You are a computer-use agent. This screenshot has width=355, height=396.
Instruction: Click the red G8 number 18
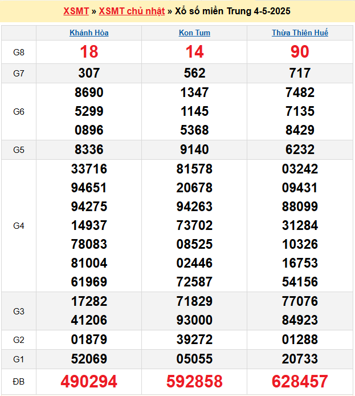coord(89,52)
